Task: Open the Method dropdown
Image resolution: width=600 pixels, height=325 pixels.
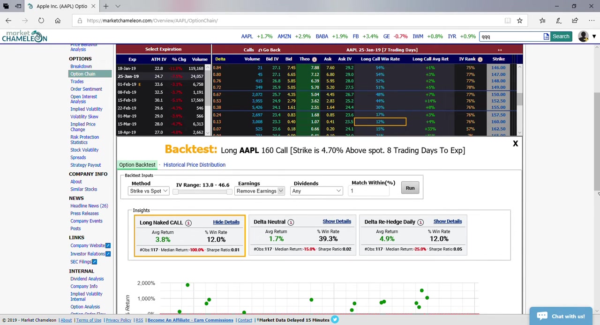Action: pos(149,191)
